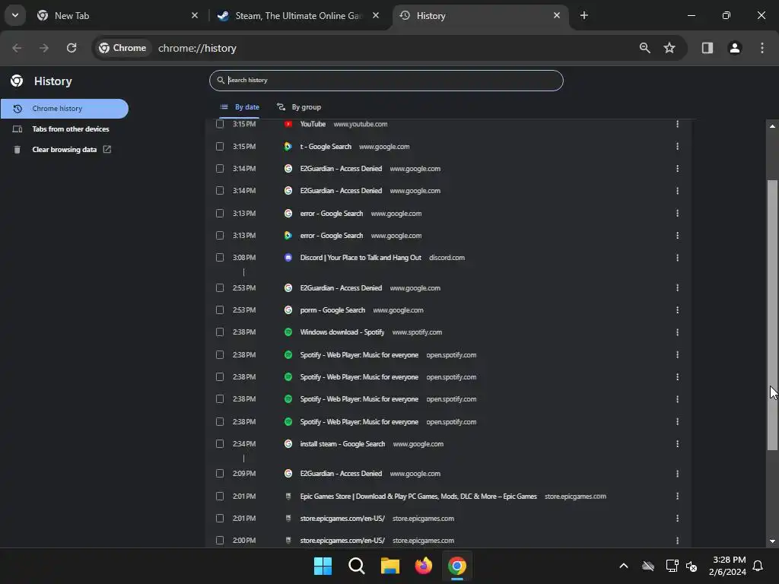Open the Epic Games Store history link
779x584 pixels.
418,496
